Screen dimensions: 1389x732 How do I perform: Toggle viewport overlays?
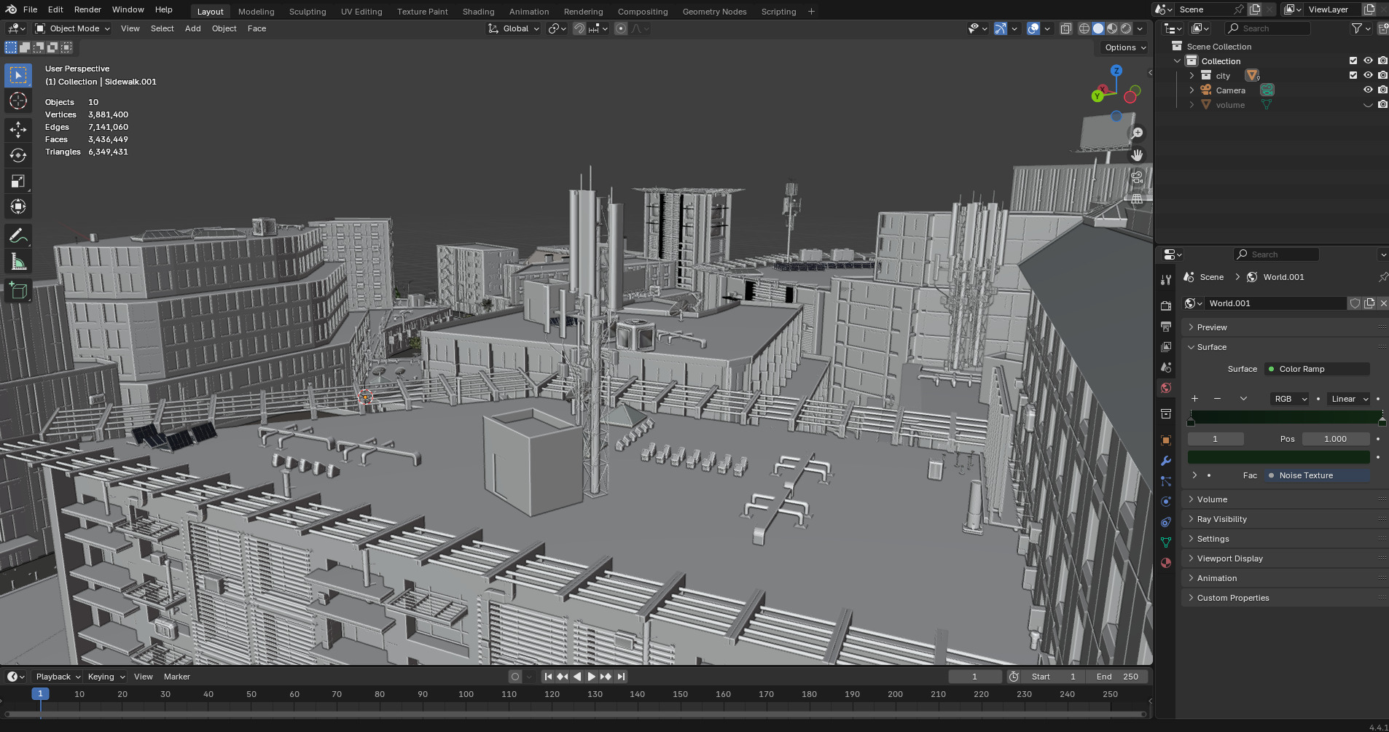[1033, 28]
